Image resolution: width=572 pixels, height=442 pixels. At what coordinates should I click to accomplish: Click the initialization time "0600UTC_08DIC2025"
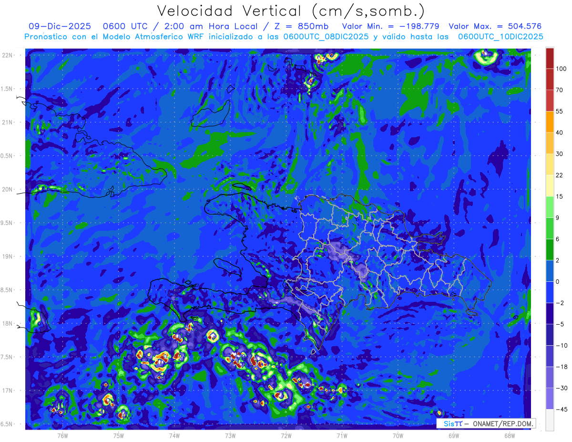pos(326,36)
